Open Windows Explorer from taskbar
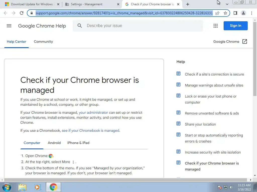The image size is (257, 192). point(22,187)
